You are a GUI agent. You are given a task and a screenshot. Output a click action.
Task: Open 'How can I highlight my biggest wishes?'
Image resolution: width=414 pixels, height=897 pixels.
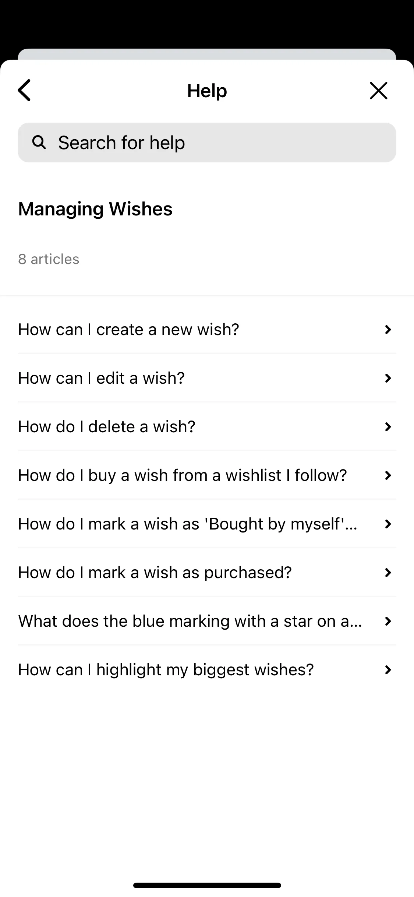point(207,669)
